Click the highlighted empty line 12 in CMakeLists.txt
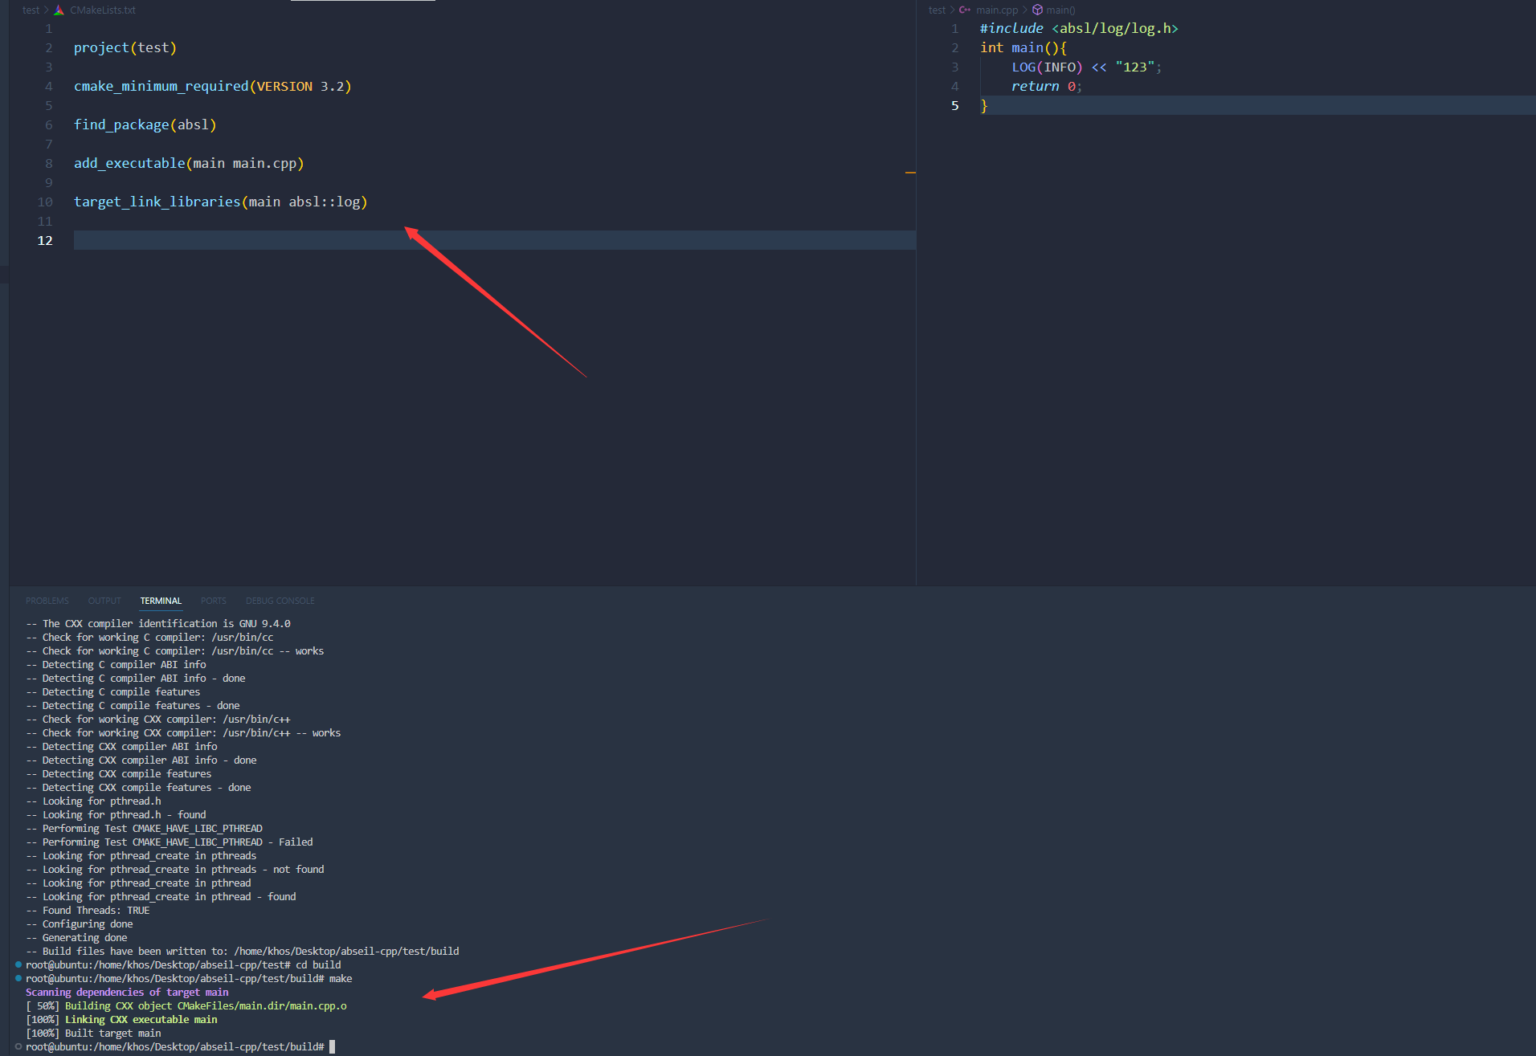 click(494, 240)
